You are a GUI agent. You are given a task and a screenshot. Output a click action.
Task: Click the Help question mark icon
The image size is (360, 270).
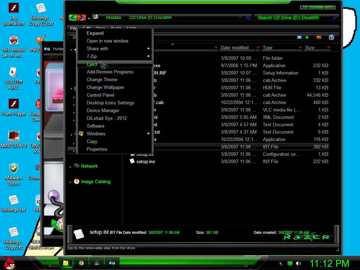pyautogui.click(x=331, y=37)
